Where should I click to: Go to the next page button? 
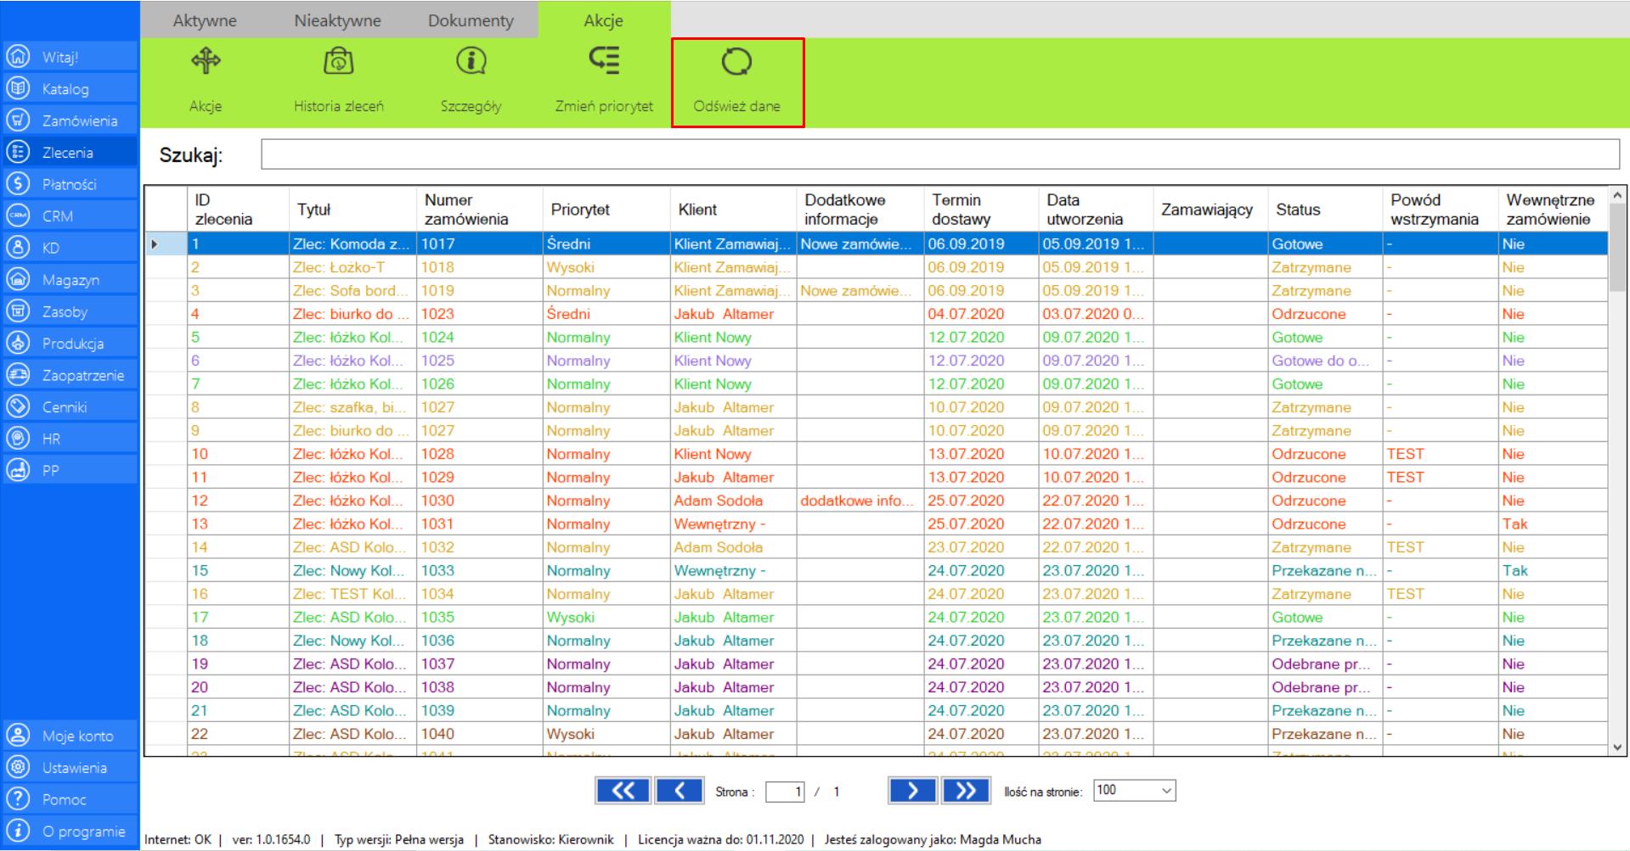pyautogui.click(x=912, y=791)
